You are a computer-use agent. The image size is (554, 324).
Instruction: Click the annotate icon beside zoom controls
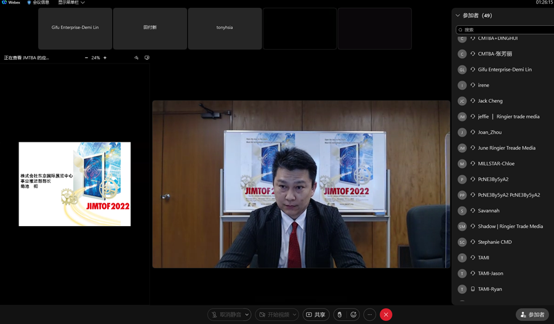pyautogui.click(x=137, y=58)
